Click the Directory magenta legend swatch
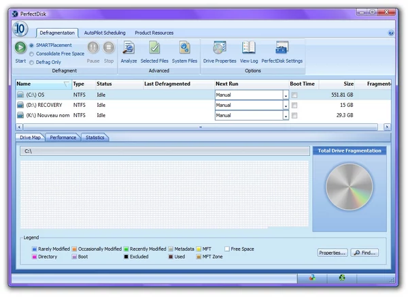408x297 pixels. [x=35, y=257]
